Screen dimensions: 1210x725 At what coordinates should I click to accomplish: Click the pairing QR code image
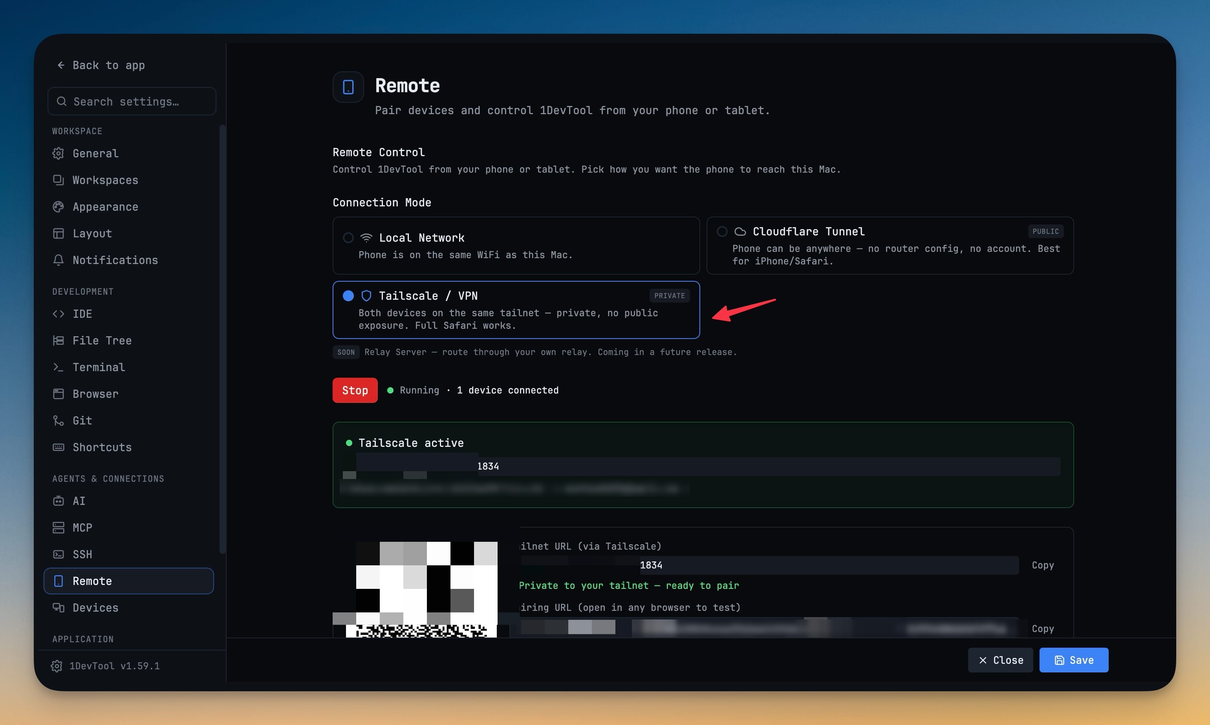(421, 589)
